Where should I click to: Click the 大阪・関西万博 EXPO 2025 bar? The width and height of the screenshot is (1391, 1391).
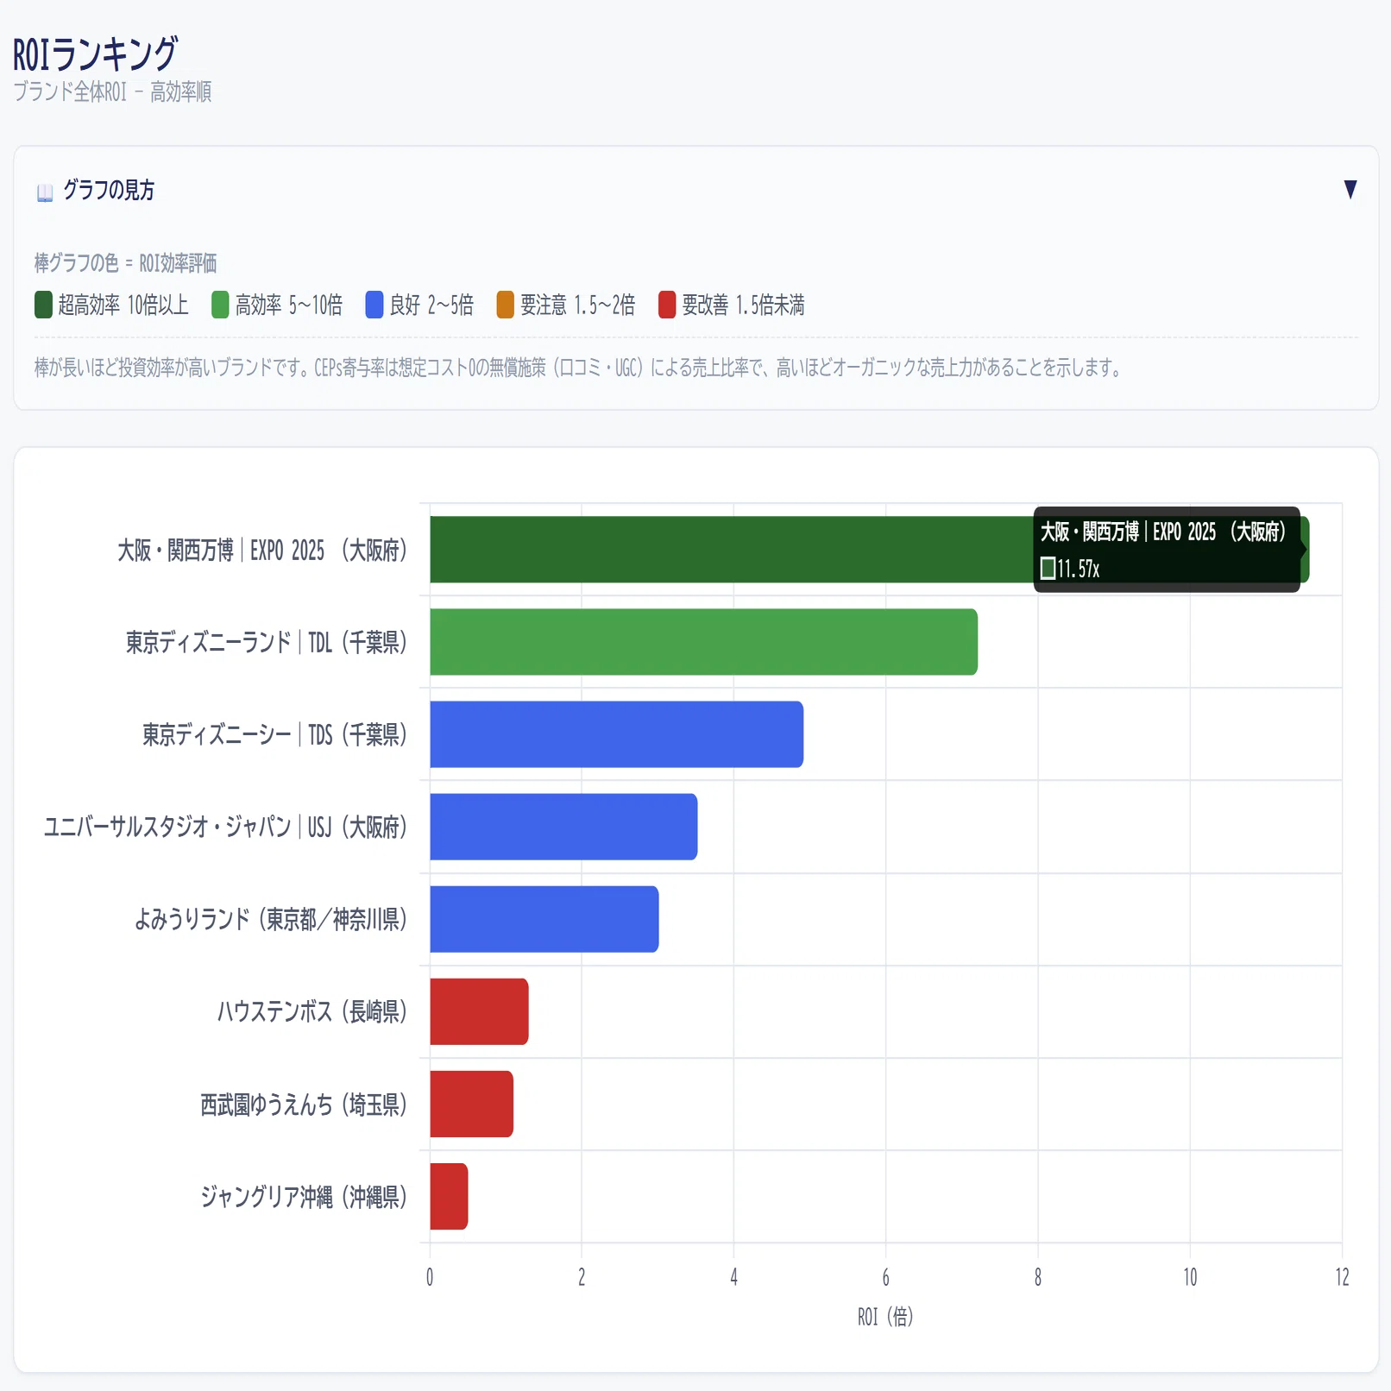point(870,550)
